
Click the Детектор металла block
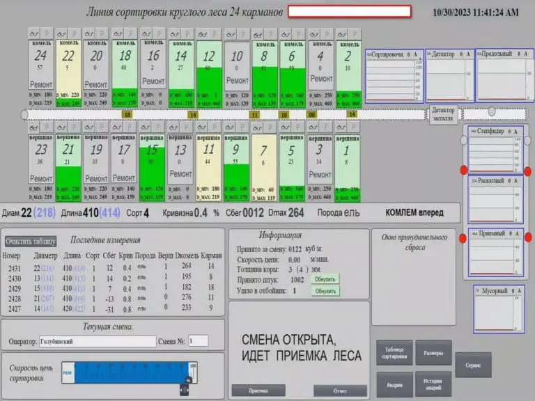(x=443, y=115)
